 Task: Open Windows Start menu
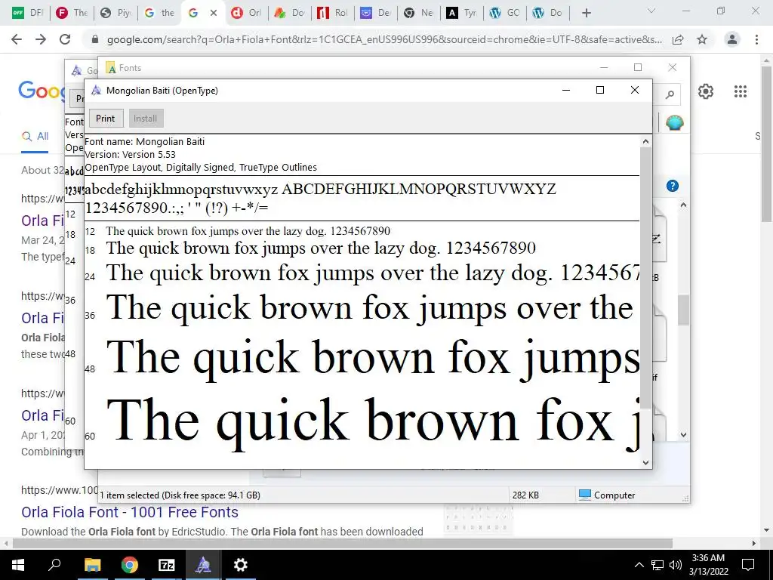pyautogui.click(x=18, y=565)
